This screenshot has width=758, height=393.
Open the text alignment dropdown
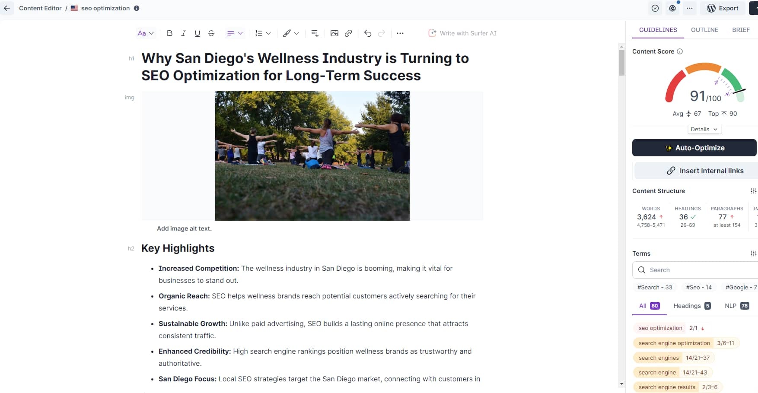pos(235,33)
